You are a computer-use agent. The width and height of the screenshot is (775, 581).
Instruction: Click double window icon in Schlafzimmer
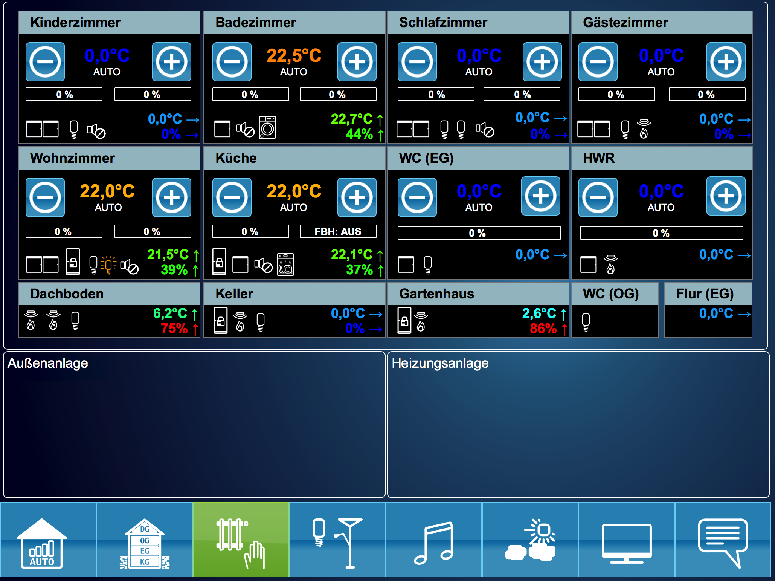[413, 129]
